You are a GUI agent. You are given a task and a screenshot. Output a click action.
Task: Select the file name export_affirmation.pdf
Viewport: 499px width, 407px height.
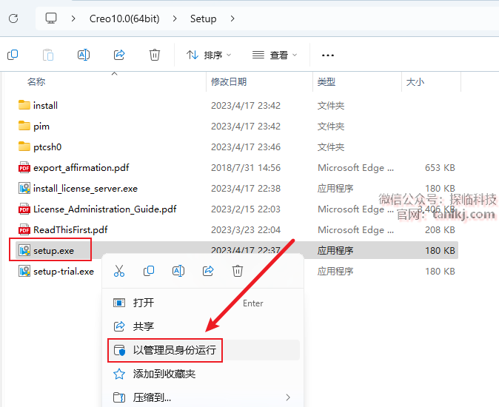81,167
